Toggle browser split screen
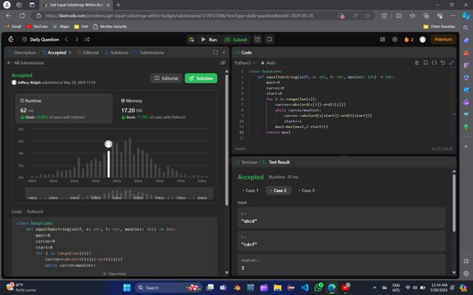473x295 pixels. pos(399,16)
